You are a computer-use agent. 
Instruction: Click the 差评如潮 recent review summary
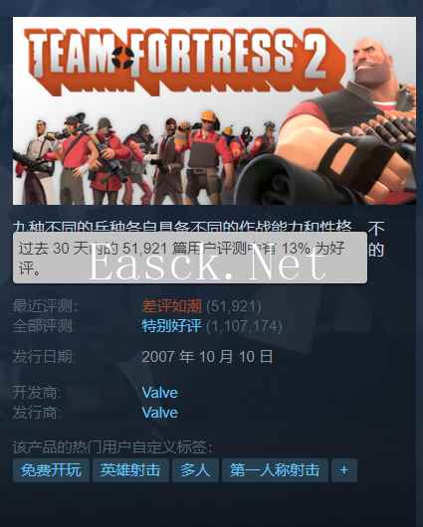tap(172, 306)
